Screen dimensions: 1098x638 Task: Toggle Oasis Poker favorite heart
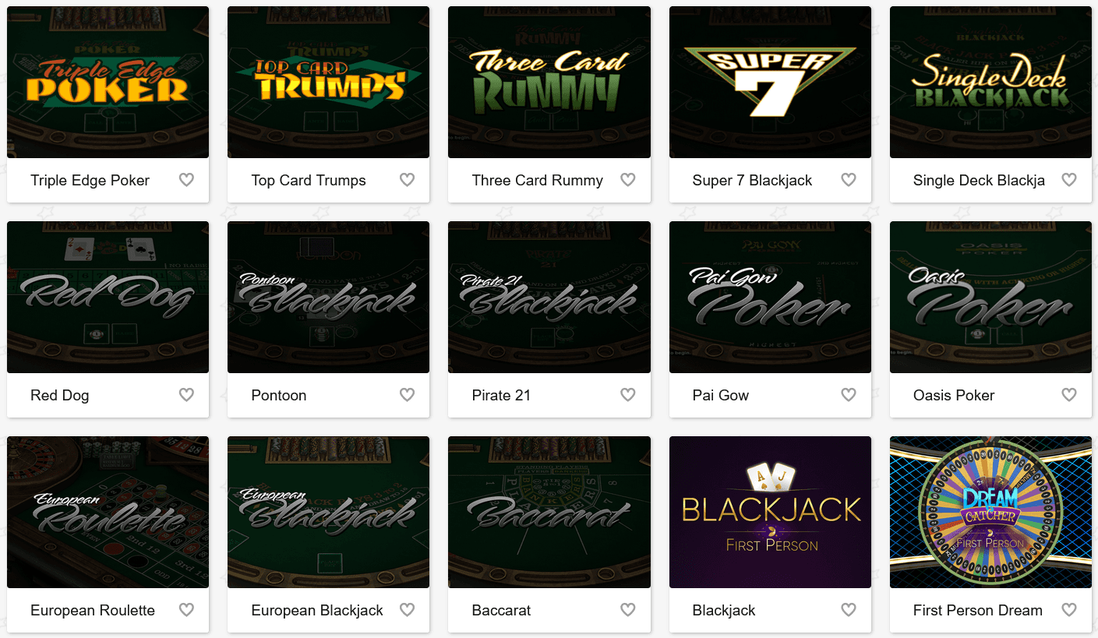click(x=1069, y=395)
